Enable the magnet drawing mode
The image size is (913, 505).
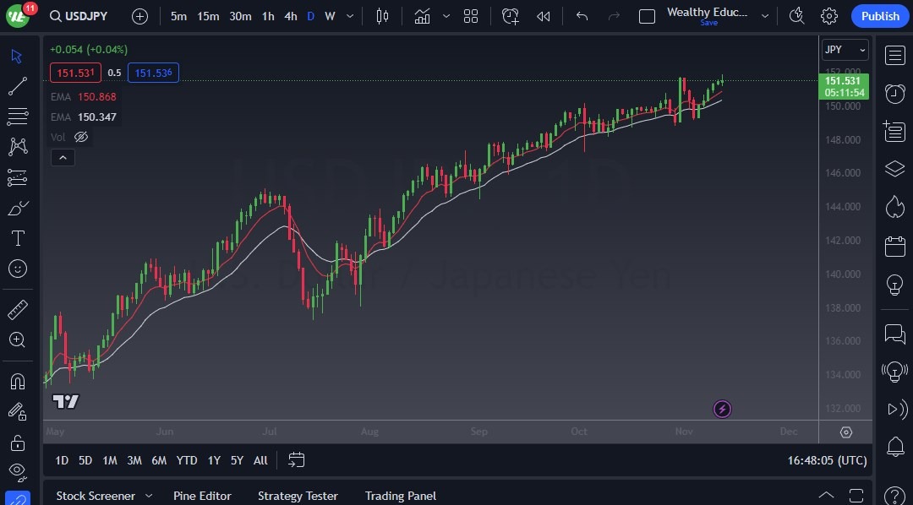pyautogui.click(x=15, y=381)
